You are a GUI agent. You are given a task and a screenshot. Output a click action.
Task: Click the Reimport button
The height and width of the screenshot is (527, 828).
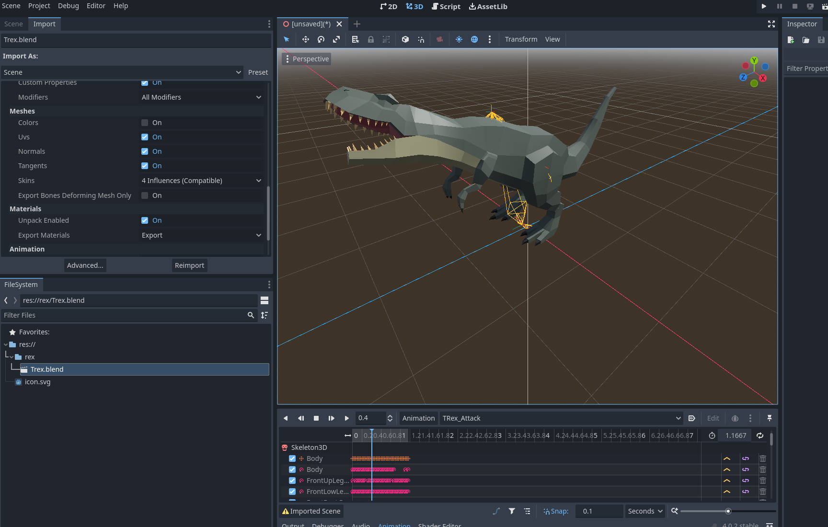(189, 265)
